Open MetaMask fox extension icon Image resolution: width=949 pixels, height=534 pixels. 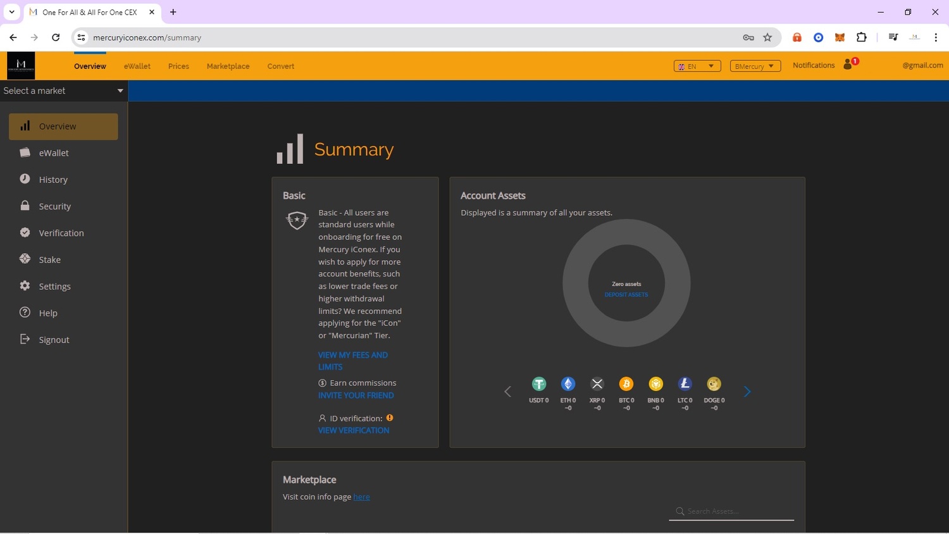pos(840,37)
